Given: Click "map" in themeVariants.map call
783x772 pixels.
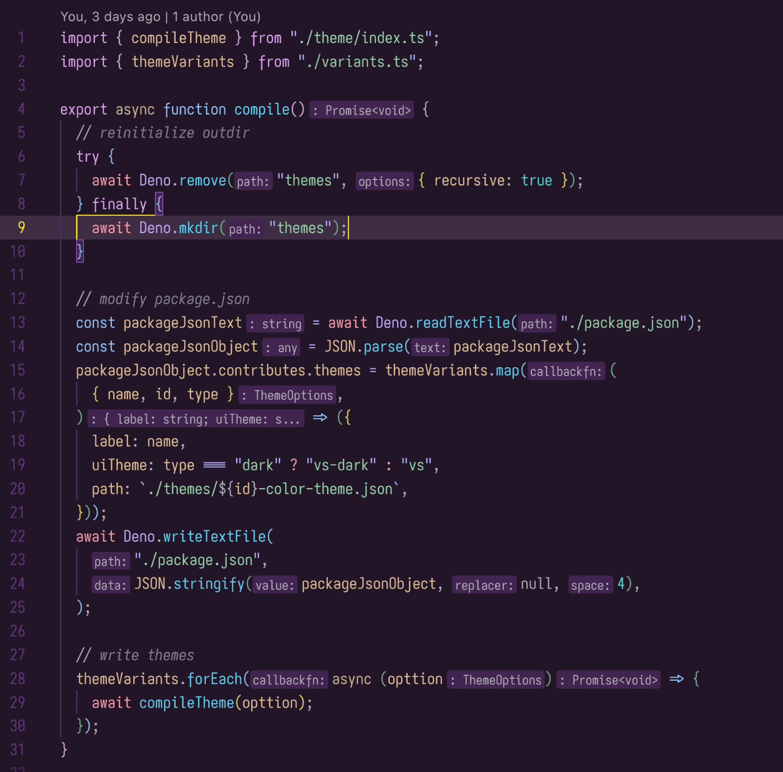Looking at the screenshot, I should (507, 370).
